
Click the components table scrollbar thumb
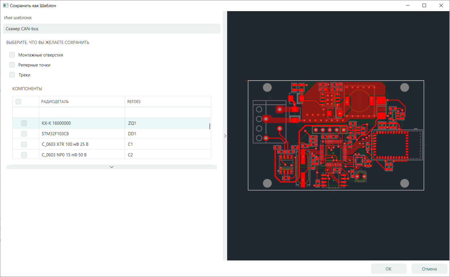[210, 126]
